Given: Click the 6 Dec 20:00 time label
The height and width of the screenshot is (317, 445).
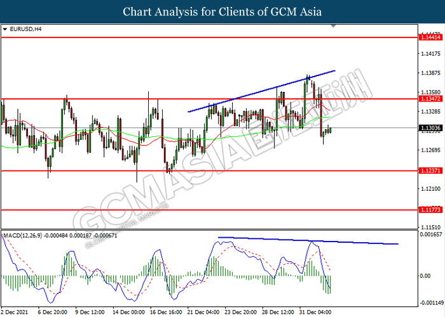Looking at the screenshot, I should (53, 312).
